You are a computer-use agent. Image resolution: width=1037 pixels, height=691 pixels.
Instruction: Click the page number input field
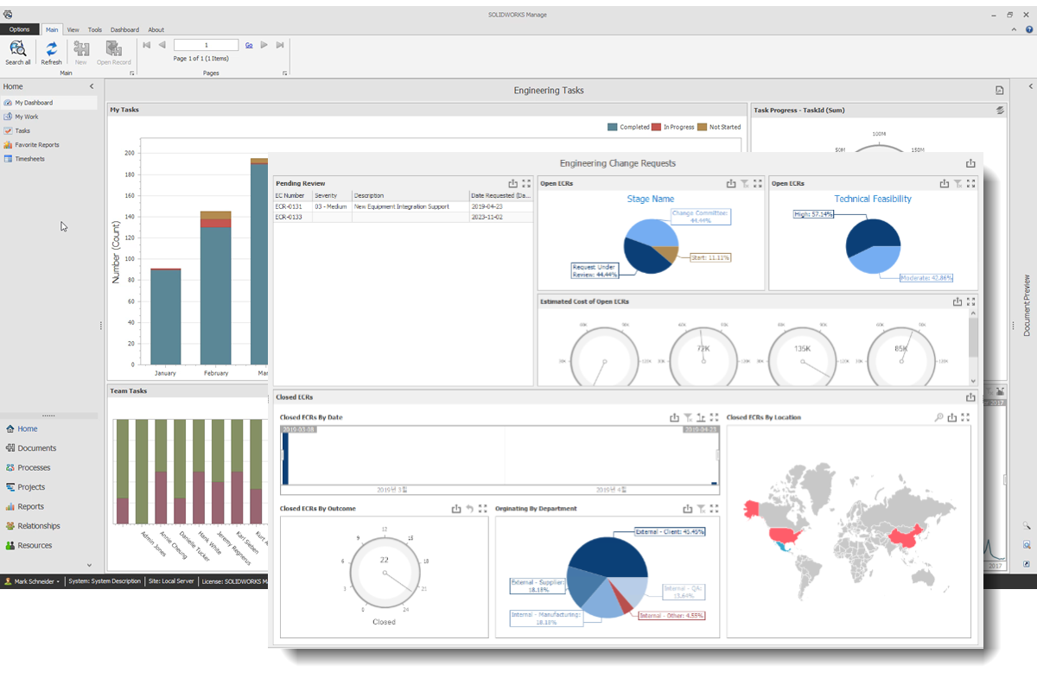pos(206,45)
